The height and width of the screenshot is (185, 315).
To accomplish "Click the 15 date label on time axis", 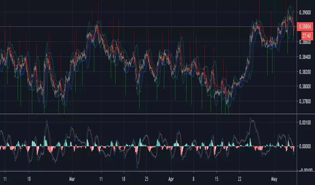I will pos(217,179).
